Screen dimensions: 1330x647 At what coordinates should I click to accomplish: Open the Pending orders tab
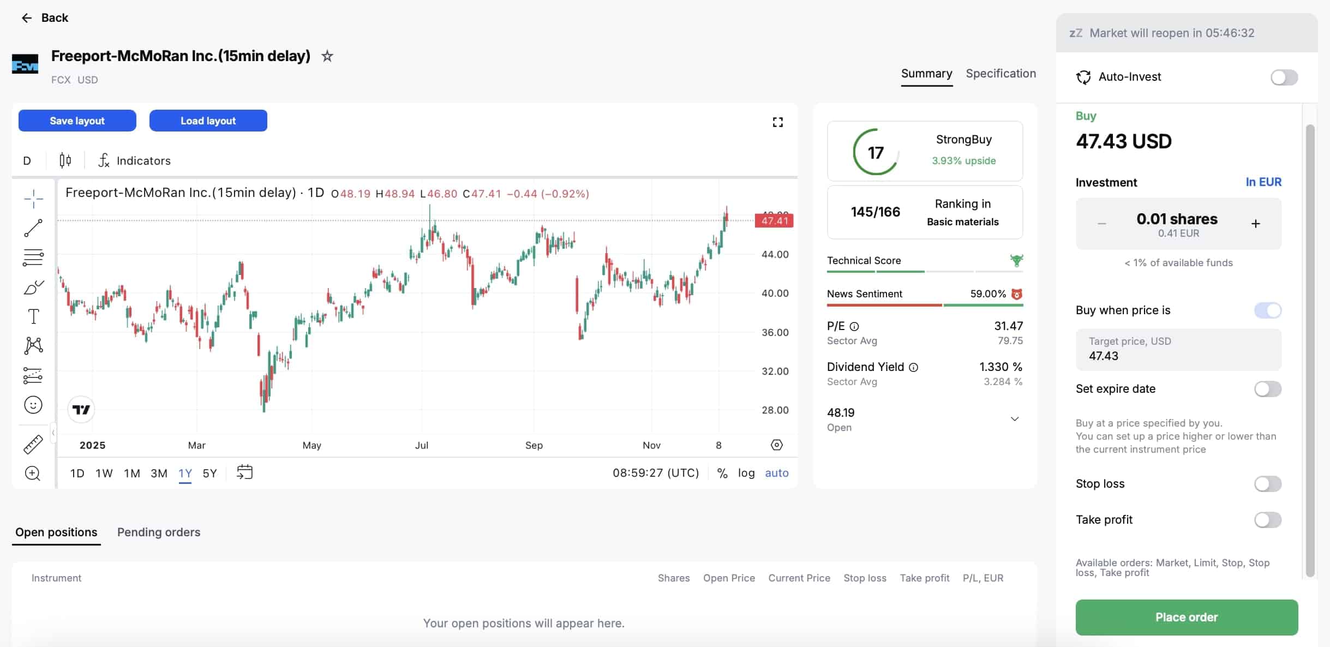[x=159, y=532]
